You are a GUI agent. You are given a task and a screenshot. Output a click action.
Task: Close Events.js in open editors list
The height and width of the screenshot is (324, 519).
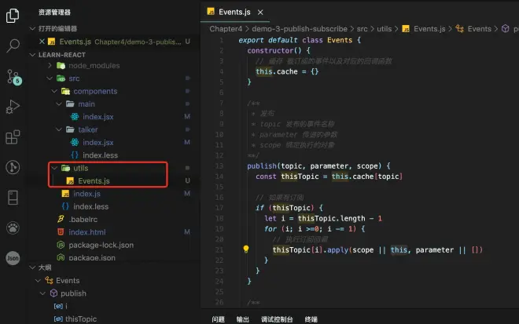[x=42, y=42]
